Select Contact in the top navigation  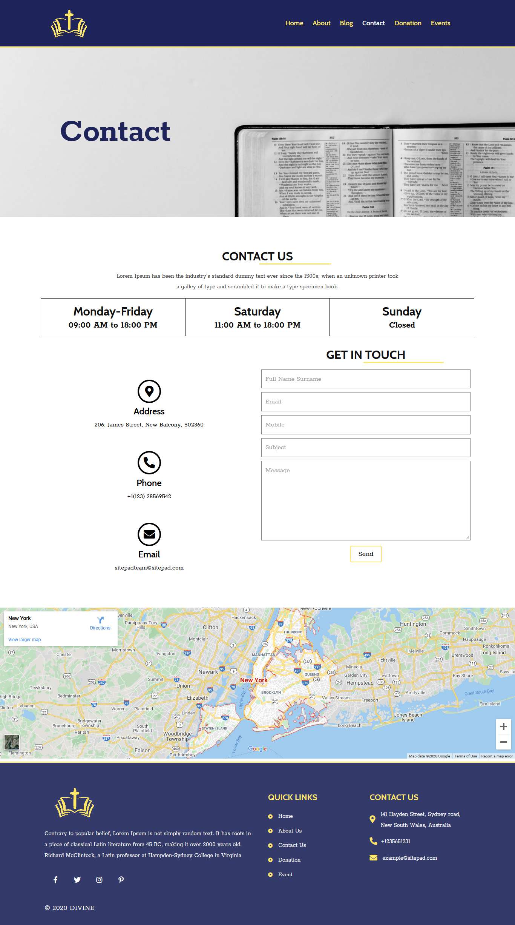[373, 23]
